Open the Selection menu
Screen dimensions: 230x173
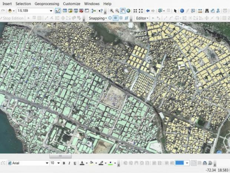(23, 4)
